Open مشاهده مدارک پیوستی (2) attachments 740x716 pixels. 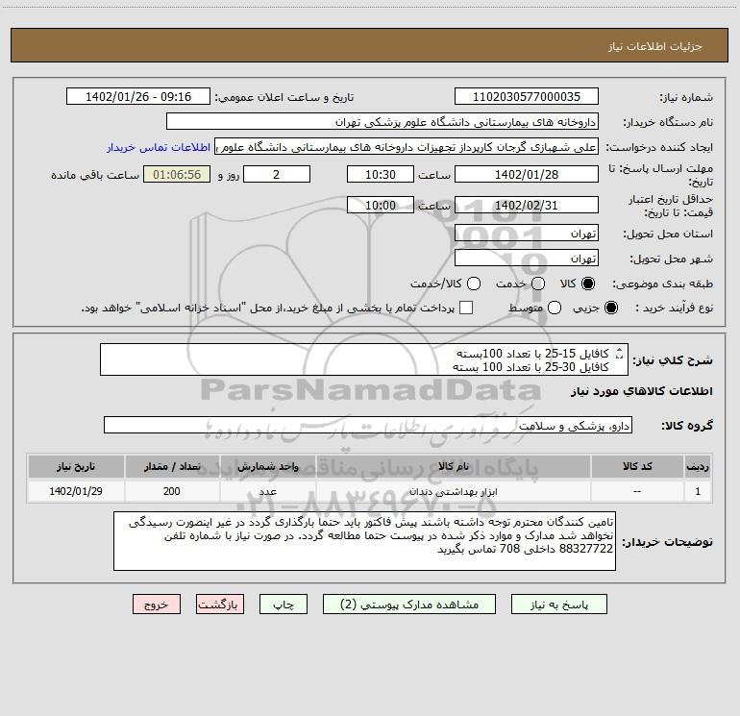coord(409,605)
